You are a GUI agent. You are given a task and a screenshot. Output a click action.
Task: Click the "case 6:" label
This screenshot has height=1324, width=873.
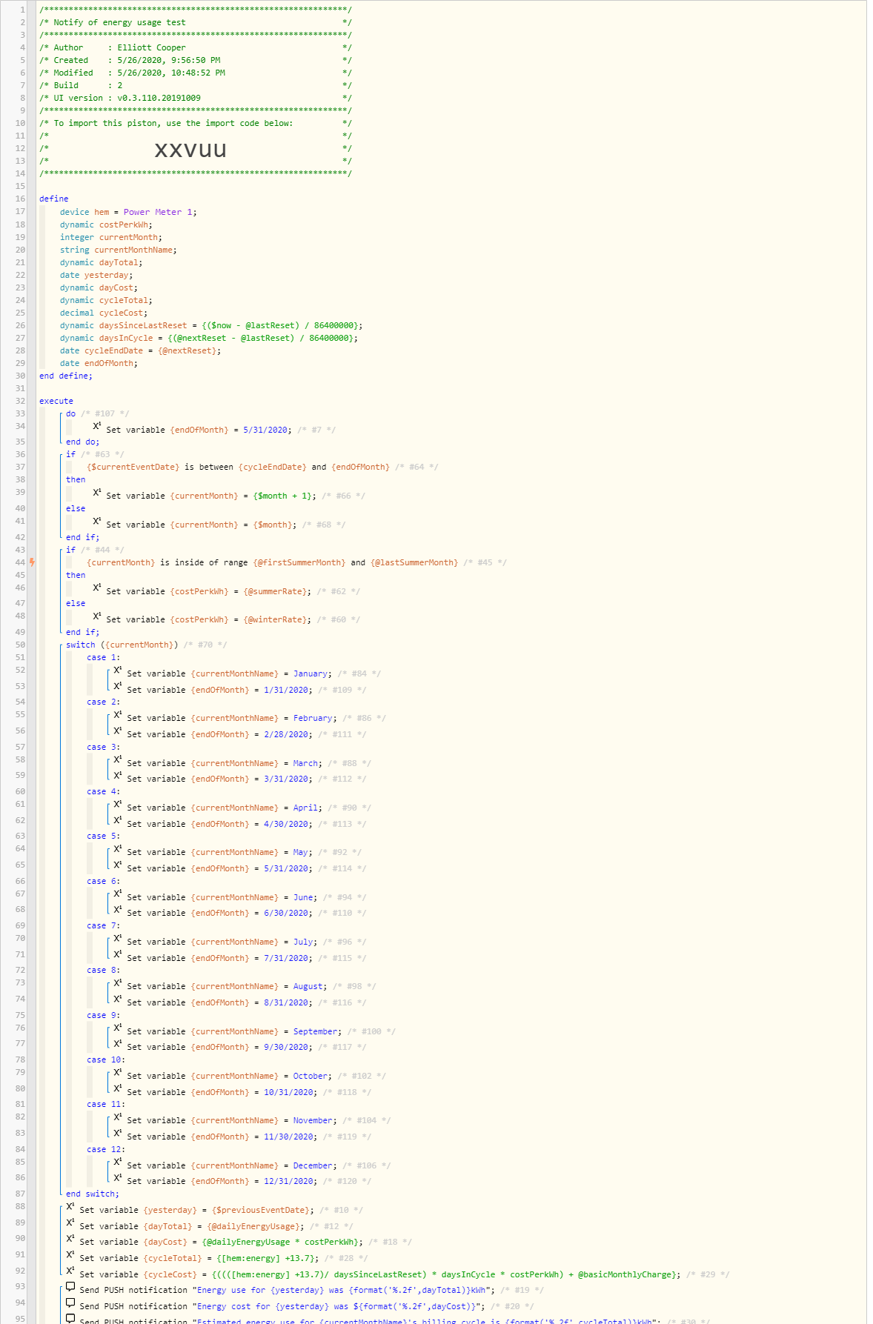pos(103,881)
